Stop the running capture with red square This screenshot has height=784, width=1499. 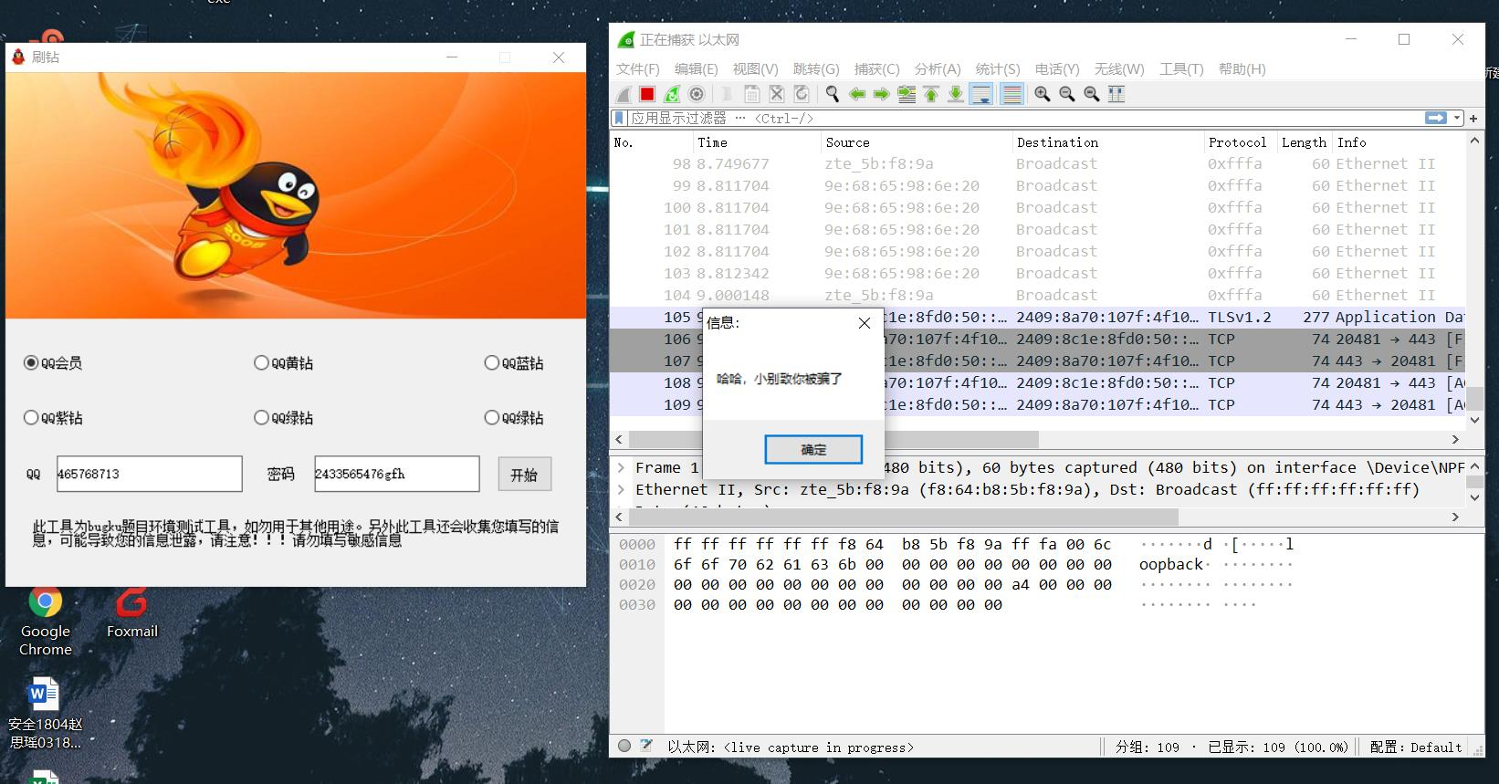(x=647, y=94)
